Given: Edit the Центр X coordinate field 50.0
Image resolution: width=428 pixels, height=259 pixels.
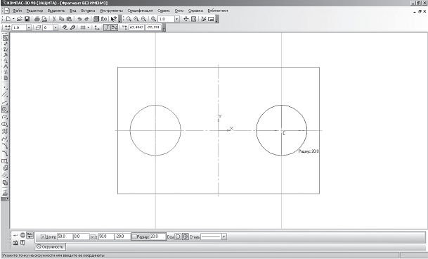Looking at the screenshot, I should tap(65, 236).
